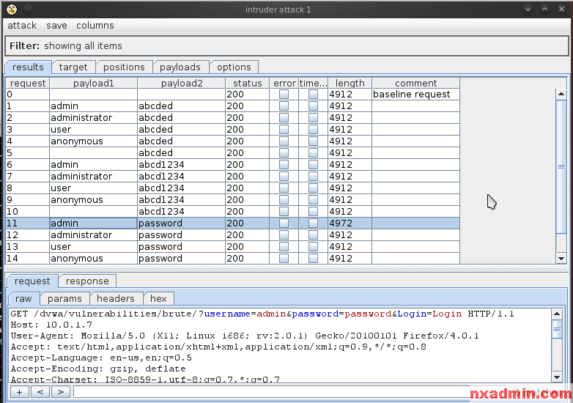Image resolution: width=573 pixels, height=403 pixels.
Task: Sort by the comment column header
Action: pyautogui.click(x=416, y=83)
